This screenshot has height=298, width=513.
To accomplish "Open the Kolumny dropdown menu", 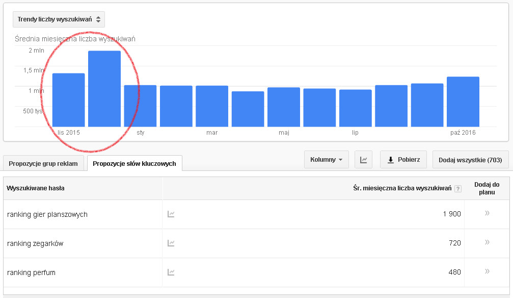I will coord(326,160).
